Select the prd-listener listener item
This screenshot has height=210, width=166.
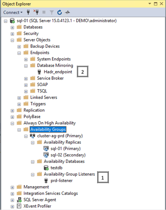click(x=61, y=180)
